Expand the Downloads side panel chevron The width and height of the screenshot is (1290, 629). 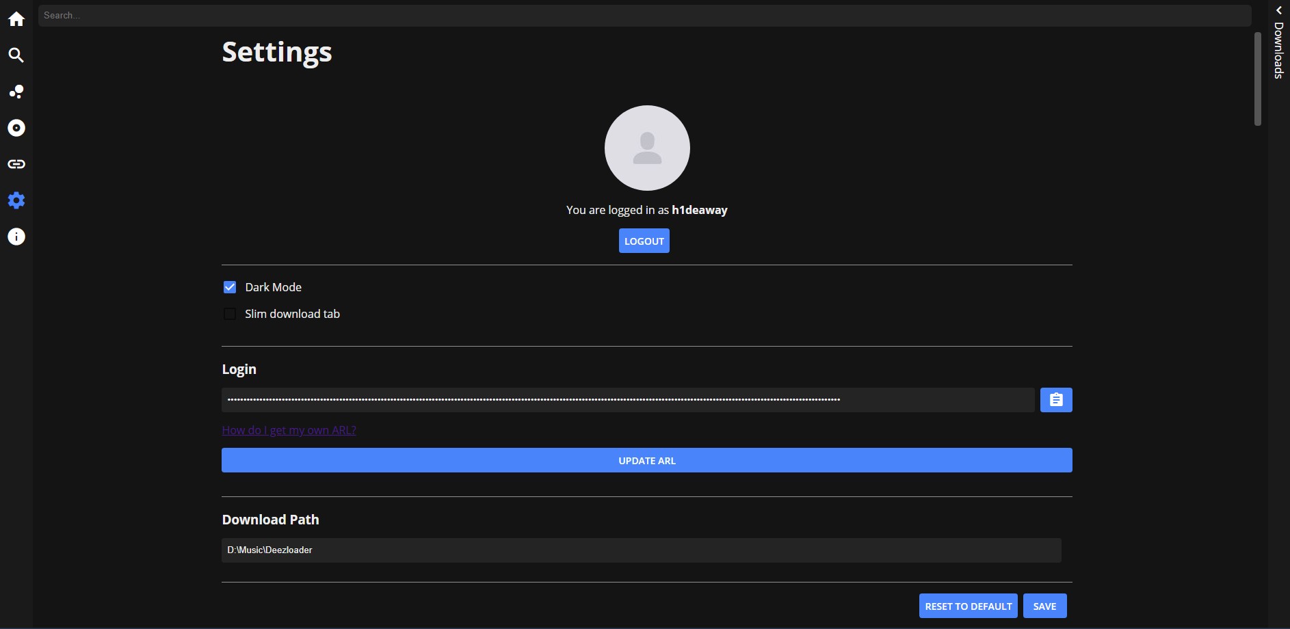coord(1278,10)
